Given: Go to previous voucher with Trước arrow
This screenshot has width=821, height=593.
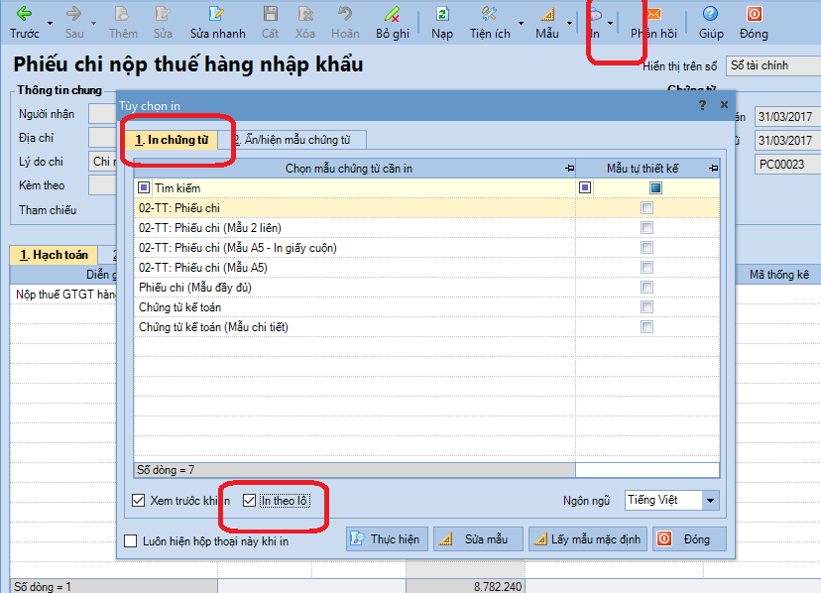Looking at the screenshot, I should (24, 14).
